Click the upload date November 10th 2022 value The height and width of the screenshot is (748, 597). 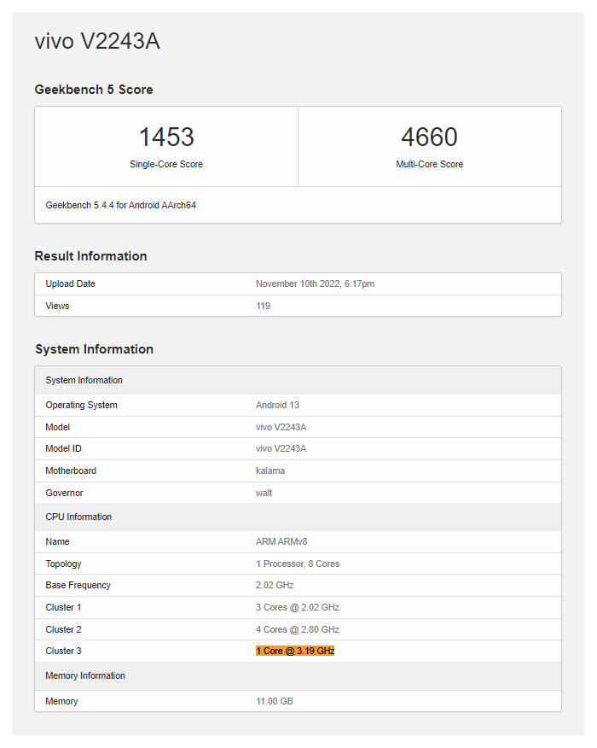(x=315, y=283)
